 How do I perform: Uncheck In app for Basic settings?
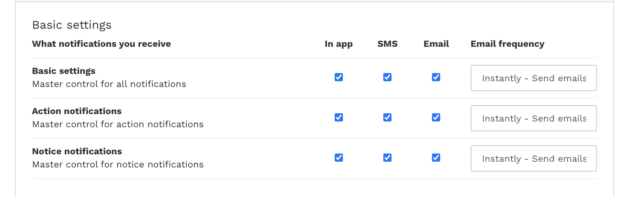339,77
